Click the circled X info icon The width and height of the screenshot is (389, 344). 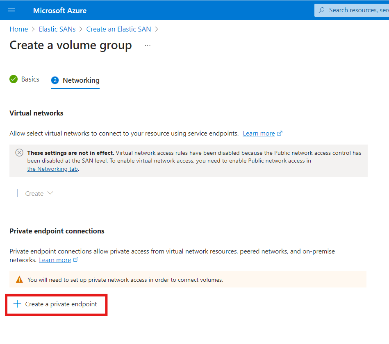19,153
